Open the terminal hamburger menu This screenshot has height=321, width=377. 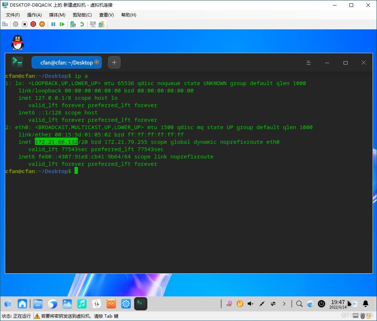point(308,63)
